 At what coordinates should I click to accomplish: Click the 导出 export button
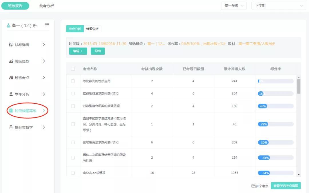tap(98, 51)
